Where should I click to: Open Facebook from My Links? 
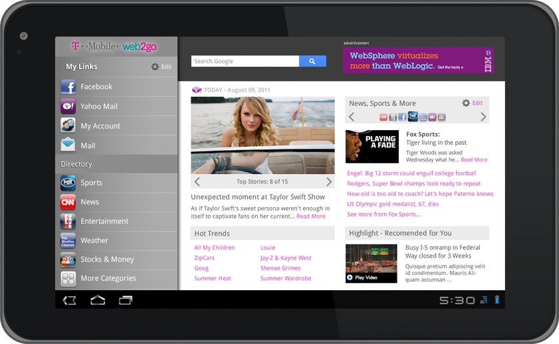point(116,87)
